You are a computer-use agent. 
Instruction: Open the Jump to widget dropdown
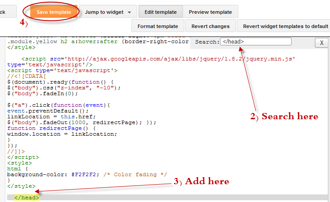(x=108, y=12)
